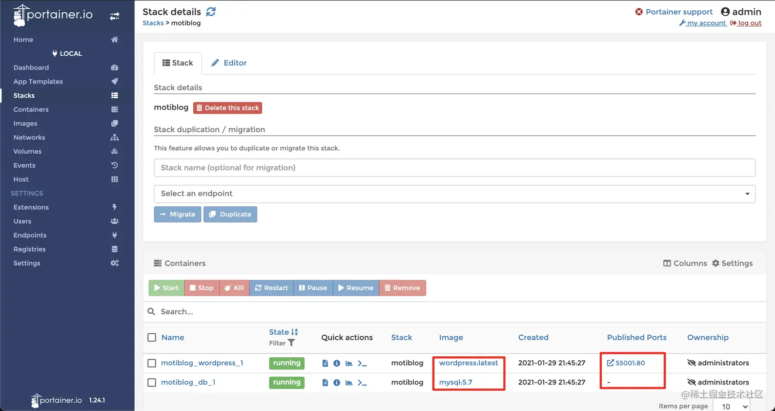Open motiblog_db_1 container link

(188, 382)
